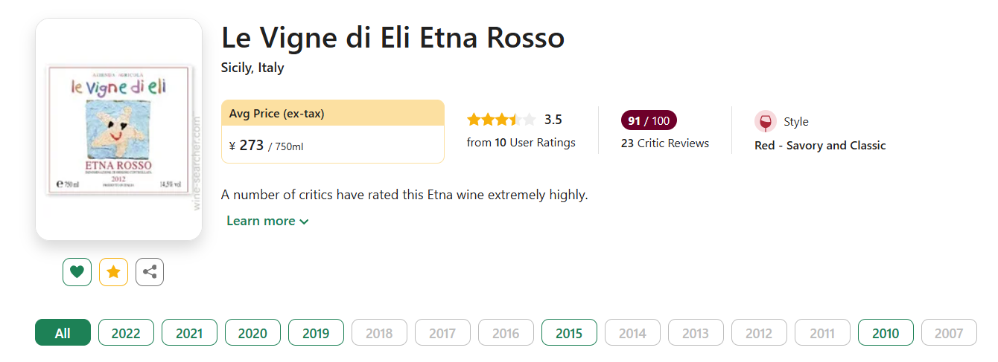
Task: Show the 2015 vintage
Action: click(x=569, y=333)
